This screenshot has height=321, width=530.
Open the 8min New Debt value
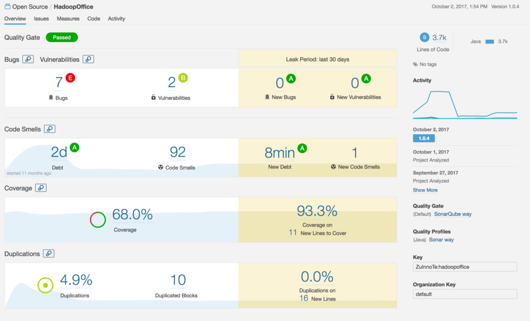(279, 153)
